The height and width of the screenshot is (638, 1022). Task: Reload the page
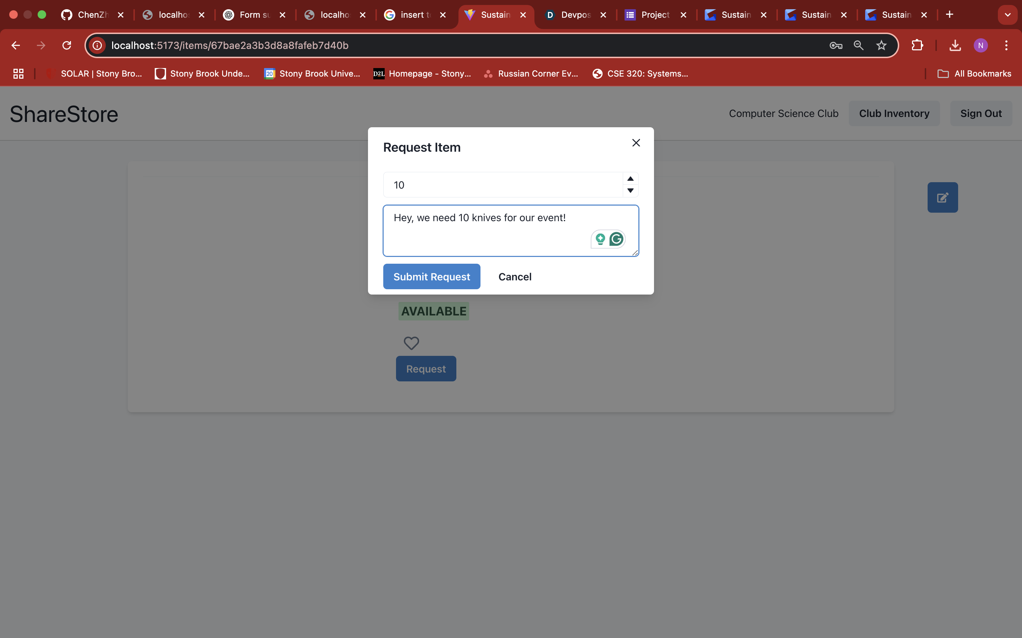click(x=67, y=46)
